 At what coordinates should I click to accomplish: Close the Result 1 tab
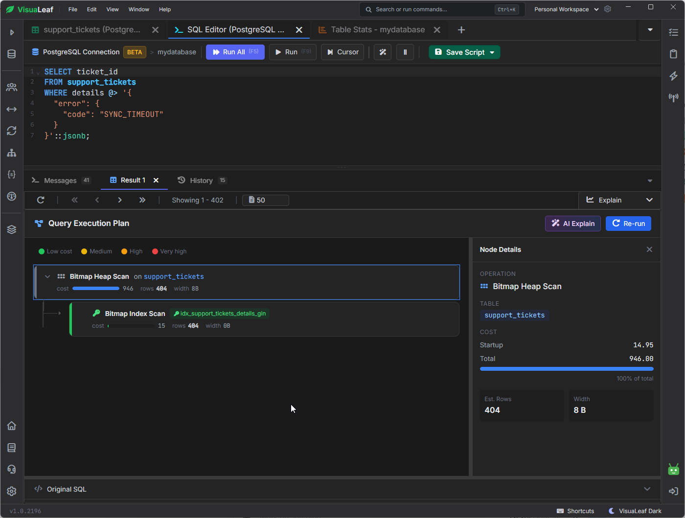tap(156, 180)
